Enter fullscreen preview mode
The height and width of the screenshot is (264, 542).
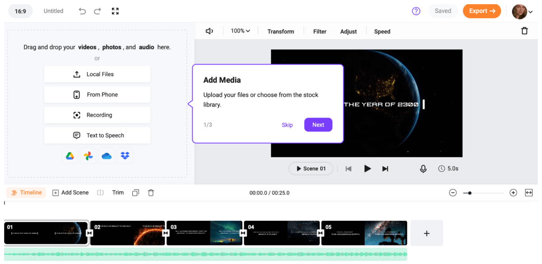pos(115,11)
